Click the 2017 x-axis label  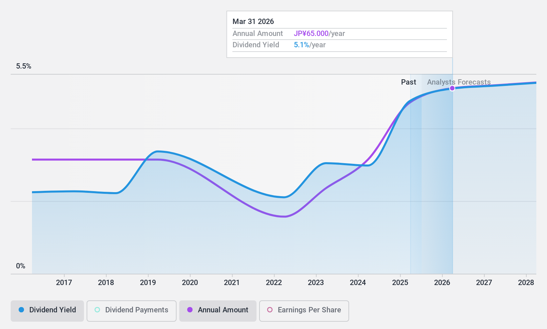tap(64, 283)
